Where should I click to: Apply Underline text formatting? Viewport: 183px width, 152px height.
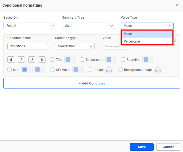(32, 60)
